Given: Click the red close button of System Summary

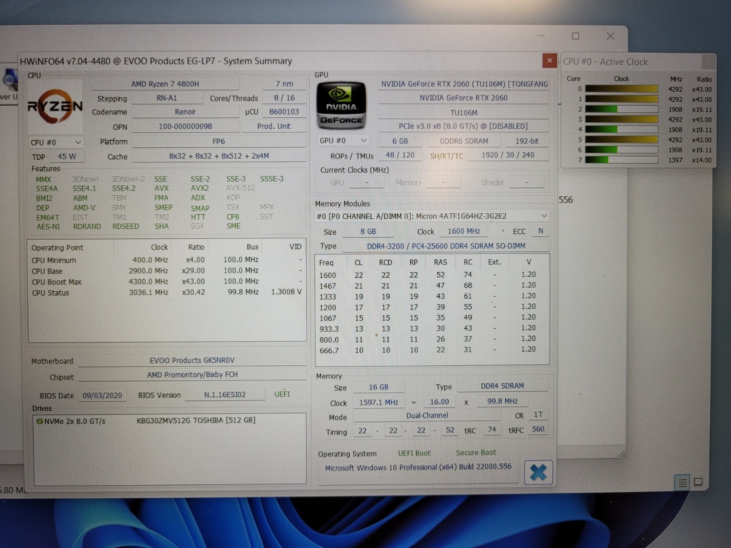Looking at the screenshot, I should 549,60.
